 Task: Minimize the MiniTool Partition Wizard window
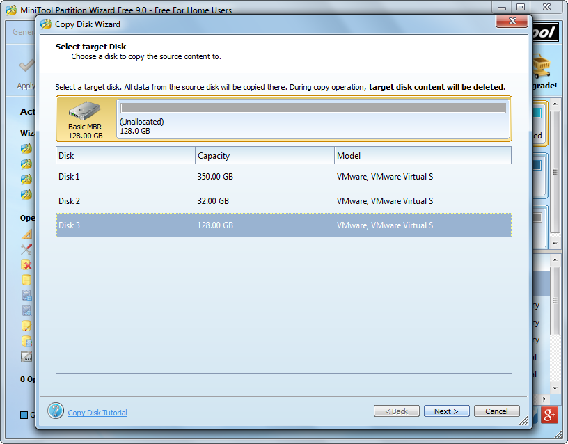502,7
